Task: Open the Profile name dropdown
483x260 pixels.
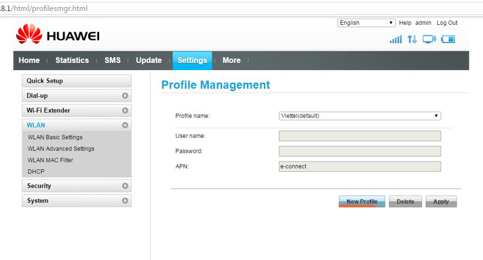Action: (359, 116)
